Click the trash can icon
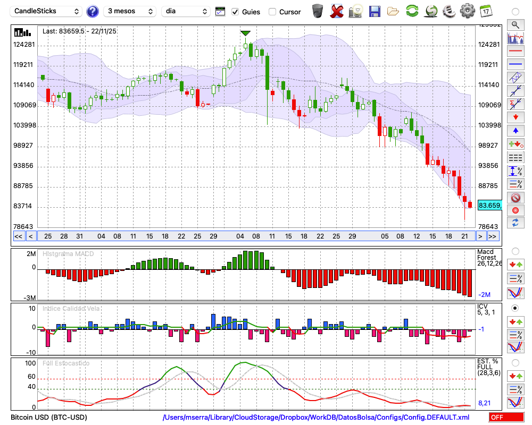The height and width of the screenshot is (425, 532). pos(318,11)
